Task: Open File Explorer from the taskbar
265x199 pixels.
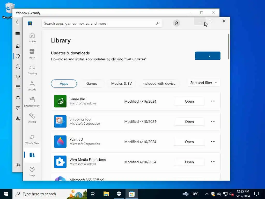Action: 106,194
